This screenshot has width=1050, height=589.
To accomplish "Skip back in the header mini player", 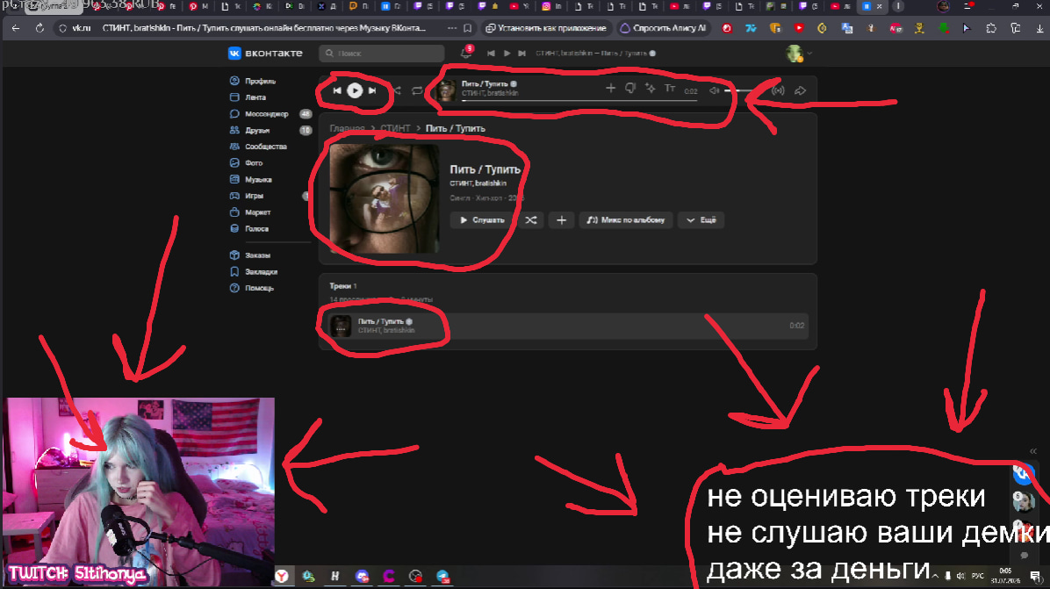I will 491,53.
